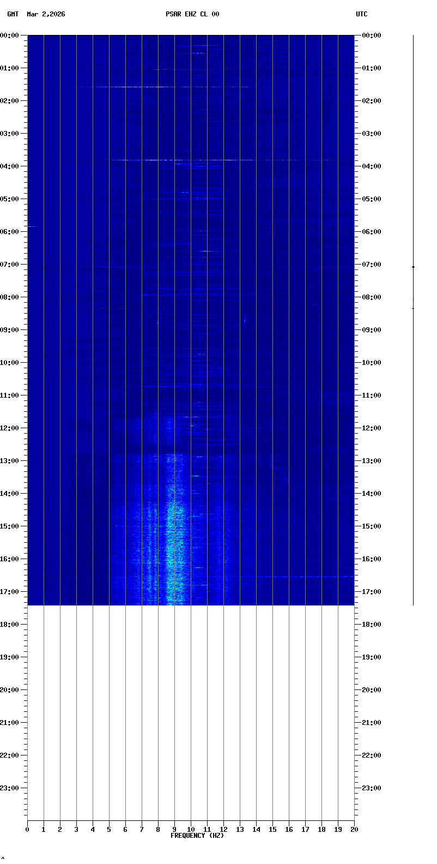Click the 20 Hz tick label

[x=354, y=830]
